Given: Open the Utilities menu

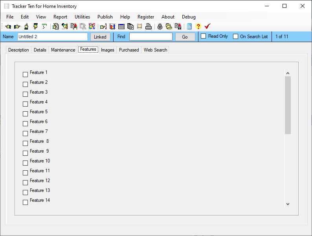Looking at the screenshot, I should pyautogui.click(x=82, y=17).
